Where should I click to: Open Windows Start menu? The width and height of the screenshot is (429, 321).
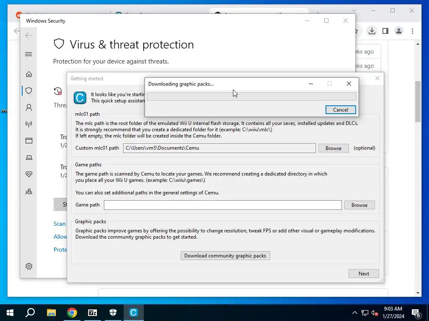point(10,313)
